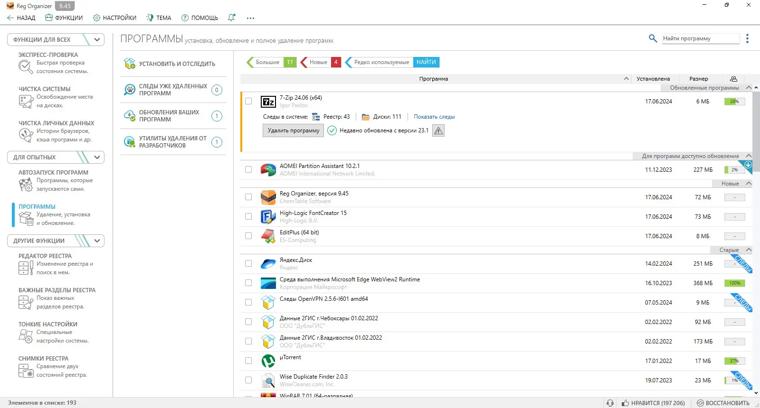Click the download update badge on AOMEI row
Image resolution: width=760 pixels, height=408 pixels.
click(x=748, y=165)
